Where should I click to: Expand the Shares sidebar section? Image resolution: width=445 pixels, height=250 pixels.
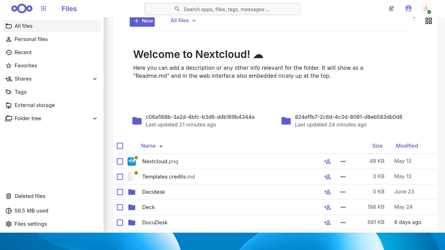[95, 79]
